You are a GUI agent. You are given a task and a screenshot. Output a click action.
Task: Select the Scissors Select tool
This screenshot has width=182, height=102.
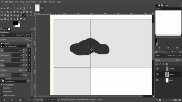tap(18, 8)
